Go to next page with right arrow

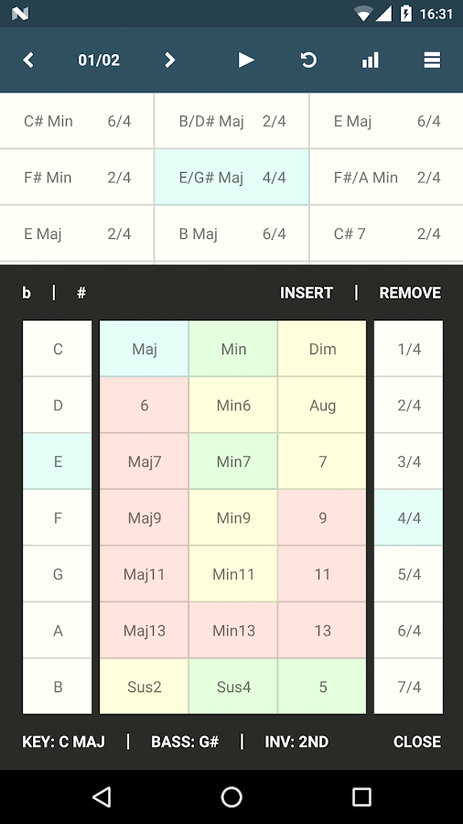click(x=169, y=60)
